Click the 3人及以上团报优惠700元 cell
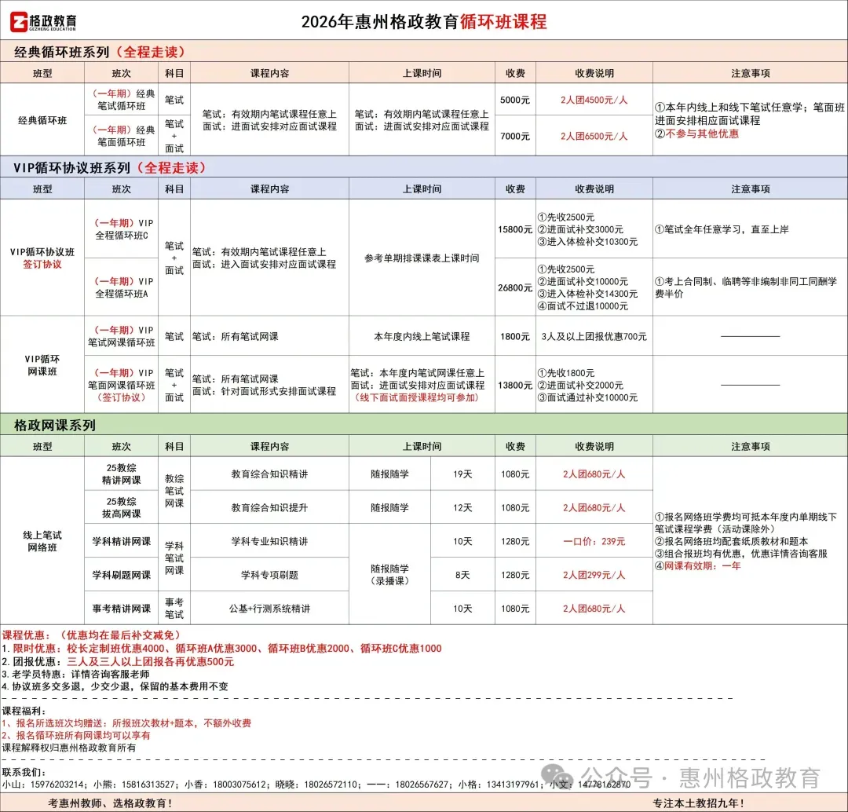 (x=594, y=336)
